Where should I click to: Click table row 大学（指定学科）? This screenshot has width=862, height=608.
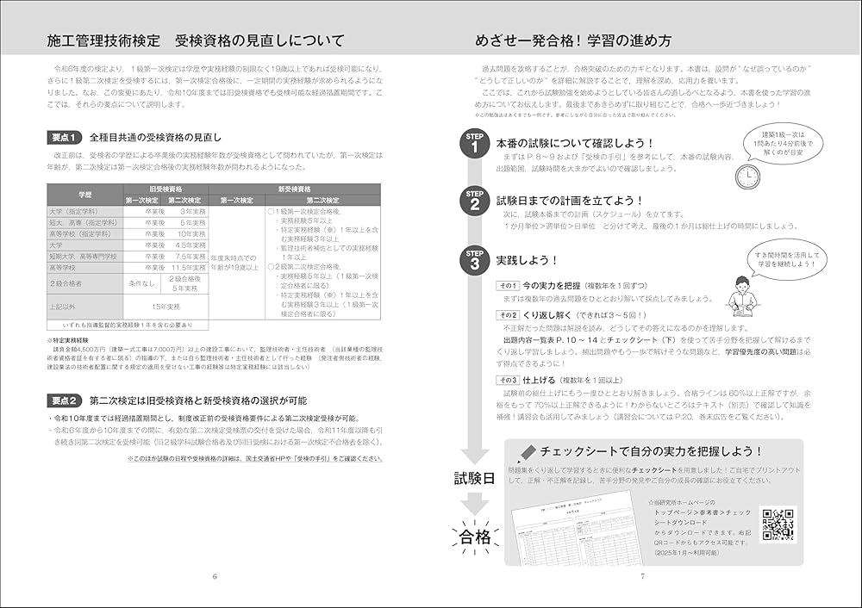[x=128, y=212]
